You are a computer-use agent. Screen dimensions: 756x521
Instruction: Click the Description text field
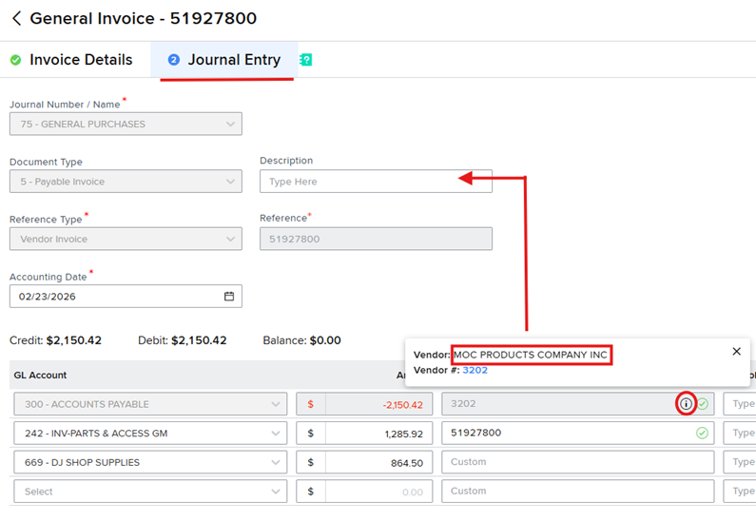click(x=376, y=182)
